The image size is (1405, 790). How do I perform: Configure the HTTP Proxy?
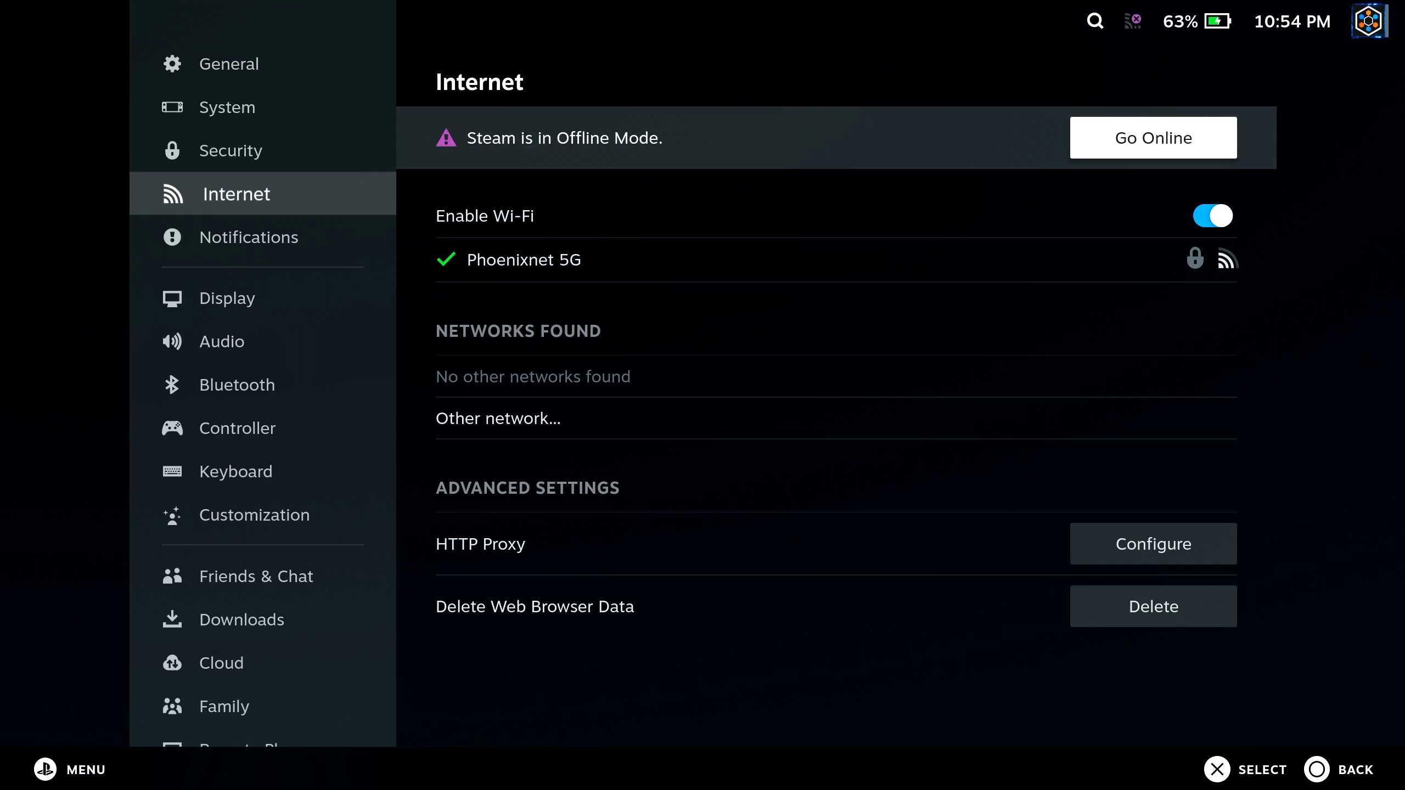coord(1153,544)
